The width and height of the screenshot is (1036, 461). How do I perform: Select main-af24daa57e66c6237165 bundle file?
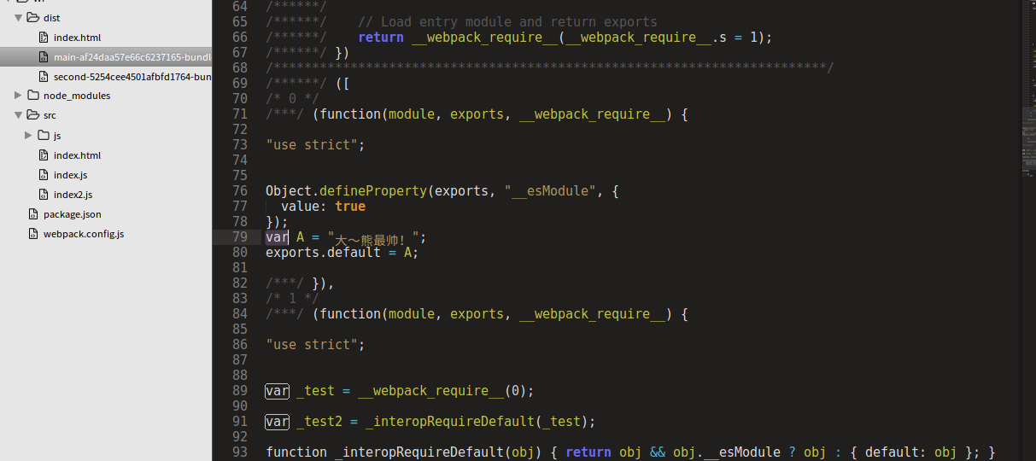(132, 57)
